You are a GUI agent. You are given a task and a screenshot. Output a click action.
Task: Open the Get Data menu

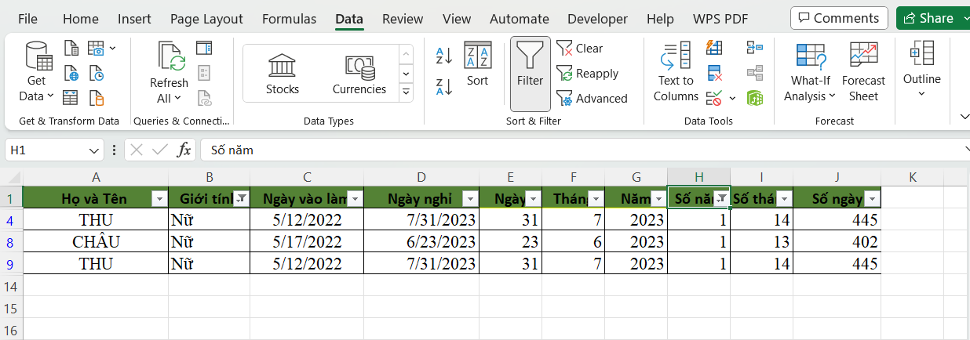37,73
